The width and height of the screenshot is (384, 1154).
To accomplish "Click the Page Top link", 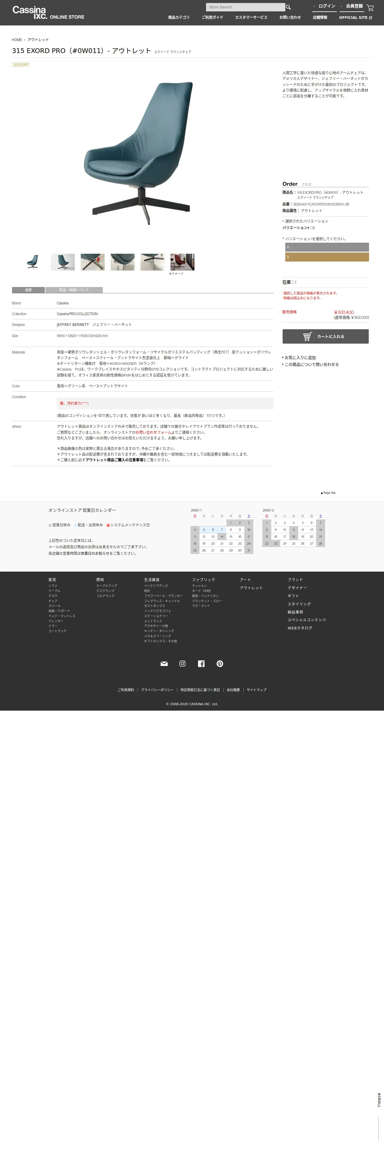I will tap(328, 493).
